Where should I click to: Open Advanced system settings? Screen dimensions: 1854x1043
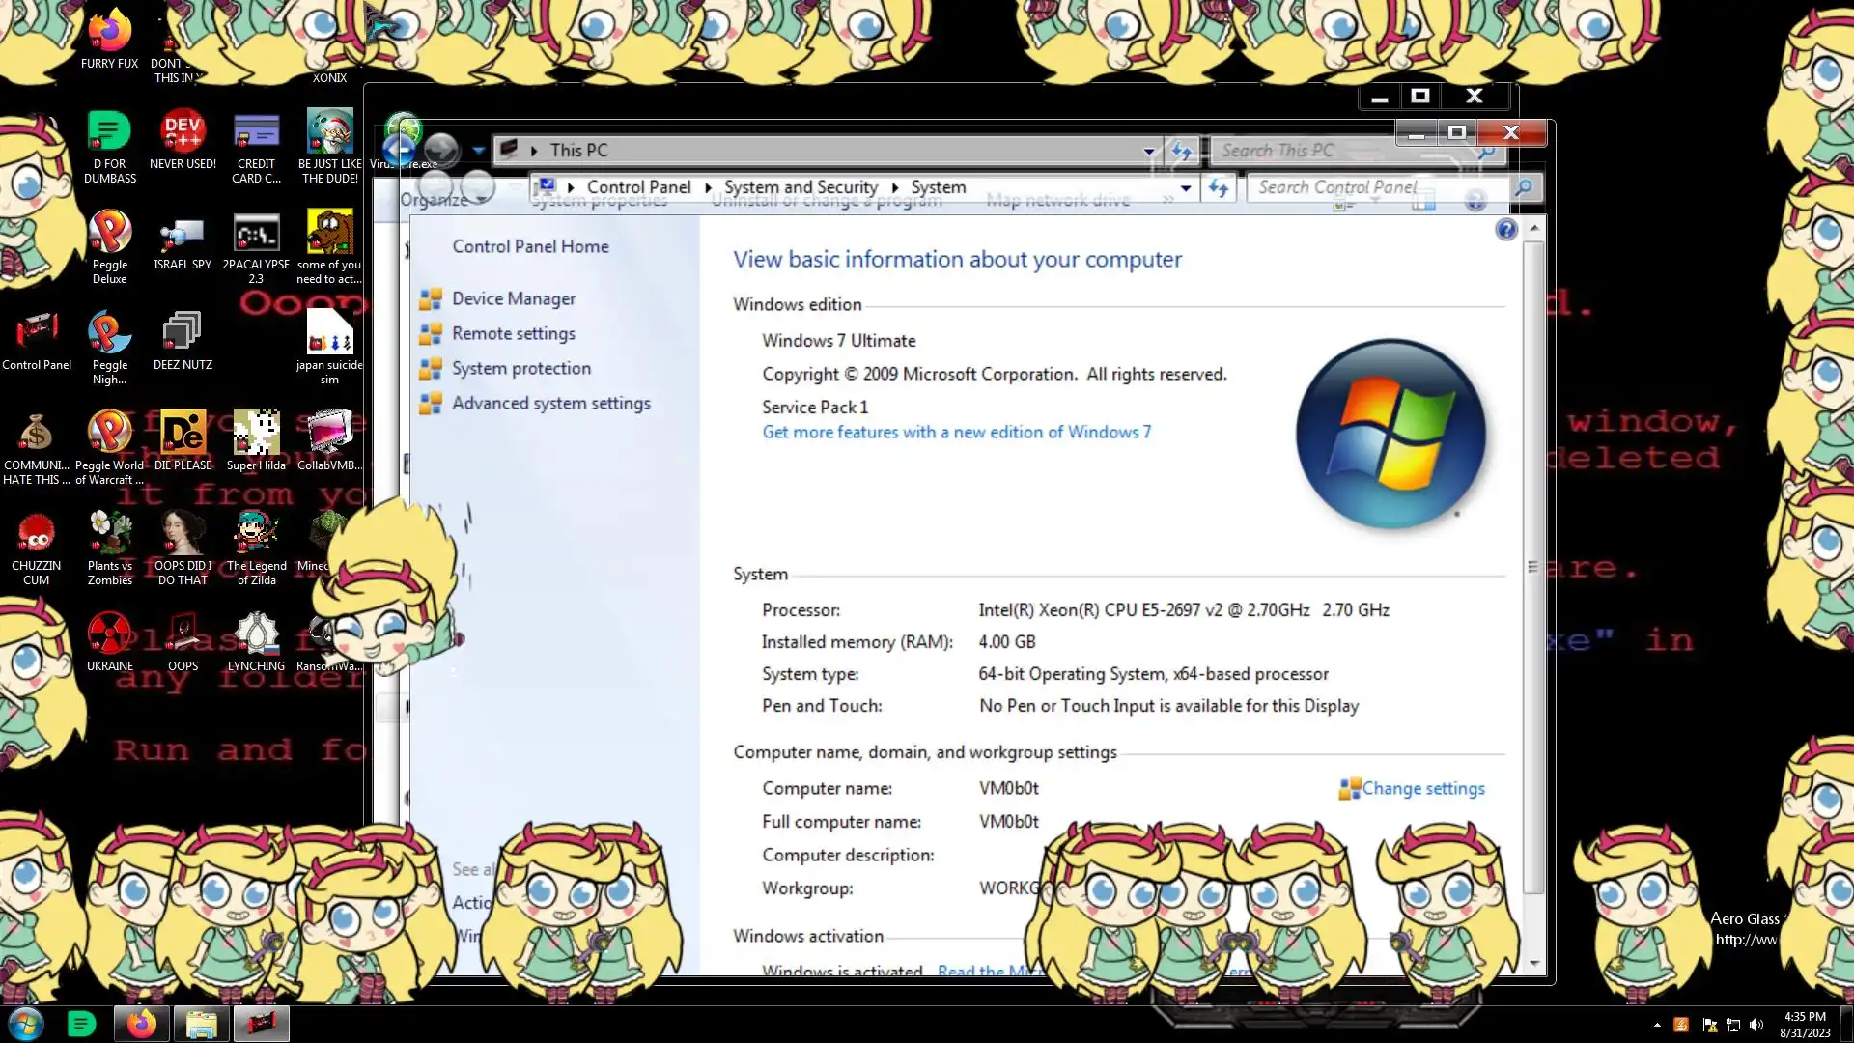pyautogui.click(x=550, y=404)
